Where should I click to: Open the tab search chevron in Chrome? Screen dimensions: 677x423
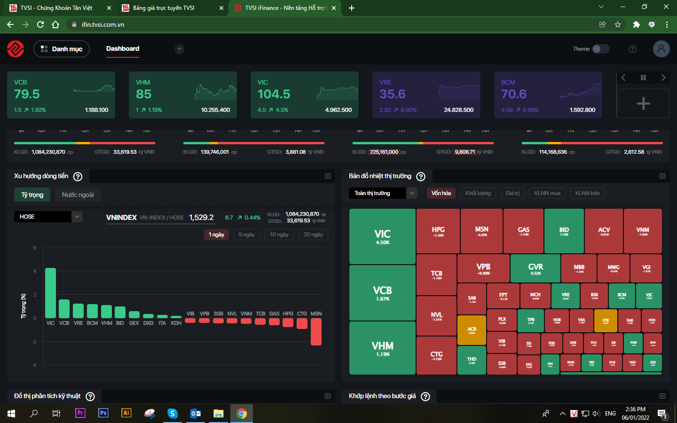click(x=601, y=7)
